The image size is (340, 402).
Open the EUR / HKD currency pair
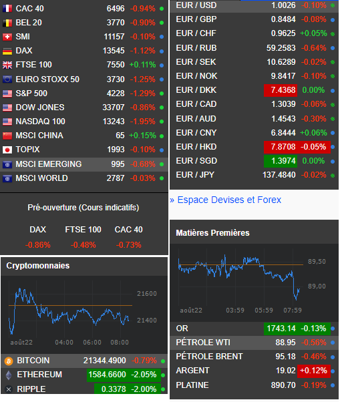[196, 147]
